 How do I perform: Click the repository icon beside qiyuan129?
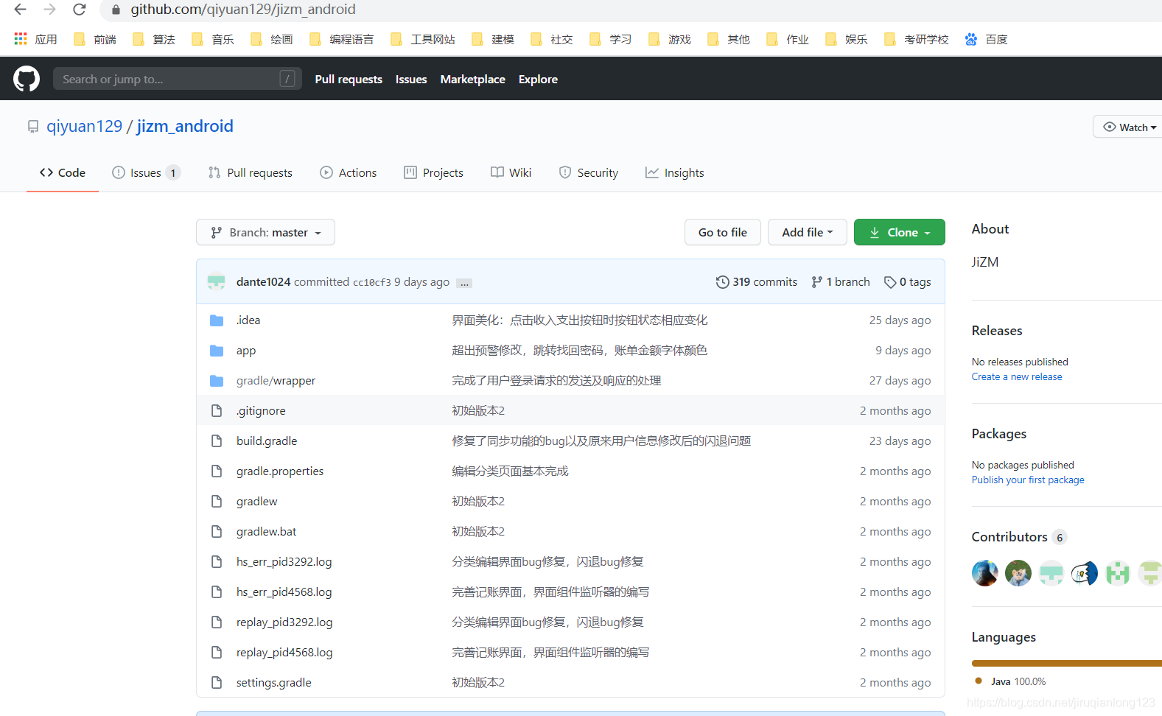[33, 127]
